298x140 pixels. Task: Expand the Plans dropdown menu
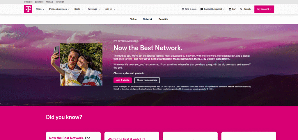[x=40, y=9]
